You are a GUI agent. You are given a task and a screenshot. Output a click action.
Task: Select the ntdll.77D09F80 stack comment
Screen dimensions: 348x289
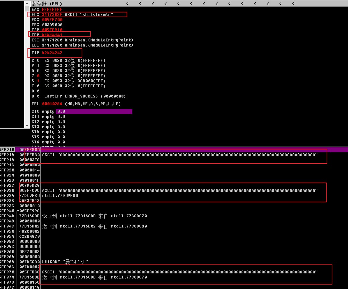[60, 196]
